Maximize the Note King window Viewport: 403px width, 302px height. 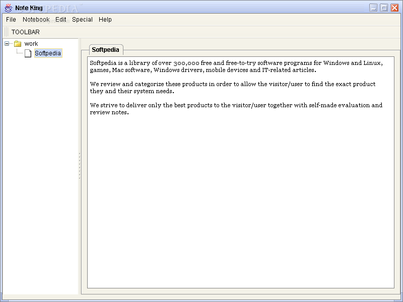click(384, 8)
